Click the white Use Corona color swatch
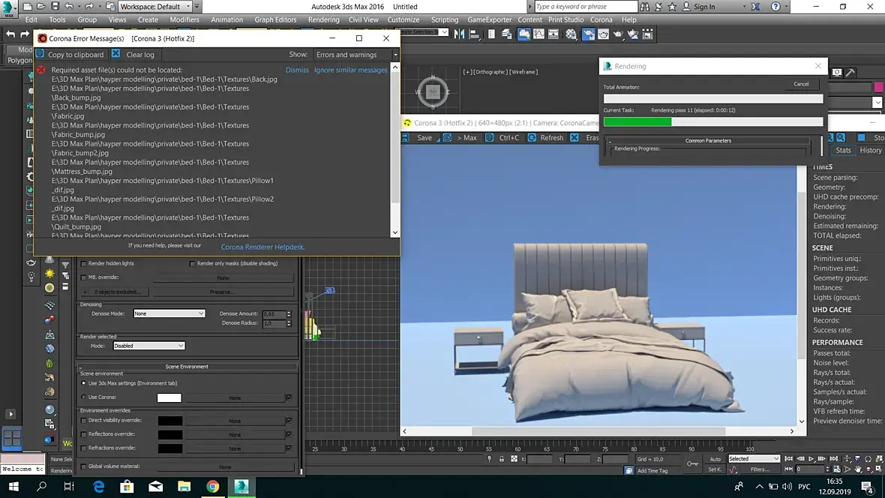The height and width of the screenshot is (498, 885). [169, 397]
